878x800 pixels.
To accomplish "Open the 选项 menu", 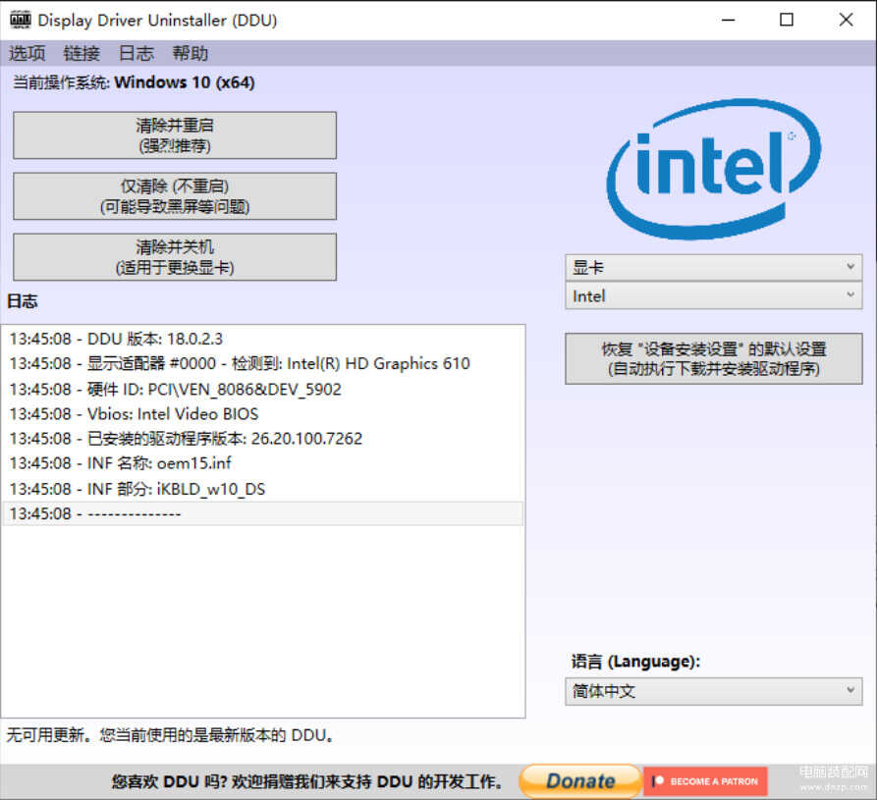I will (27, 54).
